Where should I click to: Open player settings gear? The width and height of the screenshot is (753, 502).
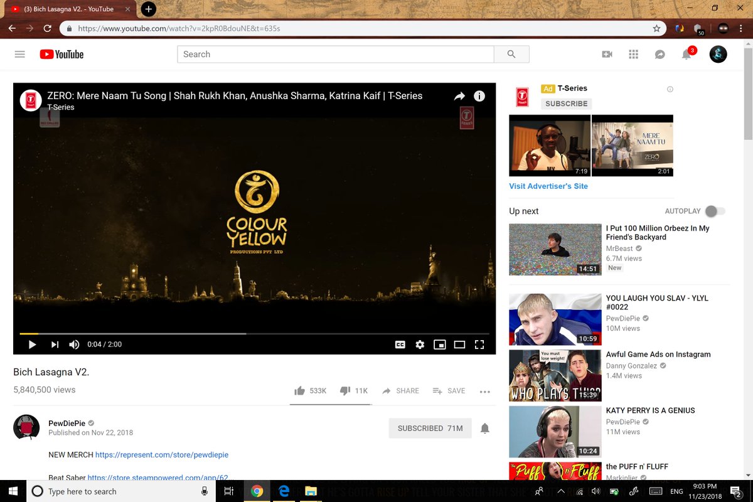[420, 344]
